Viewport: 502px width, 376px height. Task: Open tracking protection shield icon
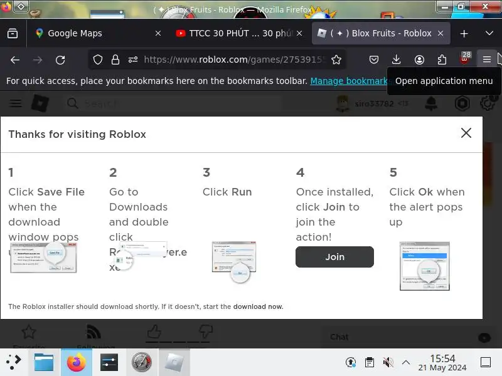pyautogui.click(x=98, y=60)
